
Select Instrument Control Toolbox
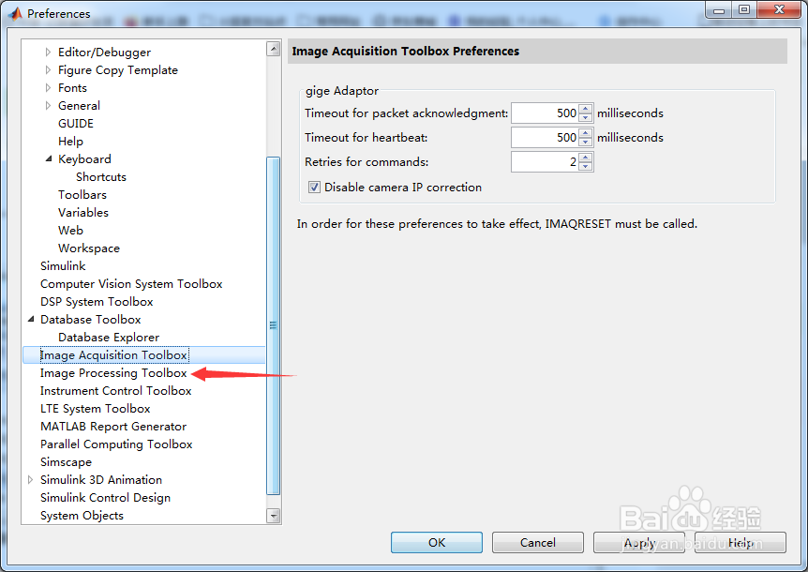115,391
